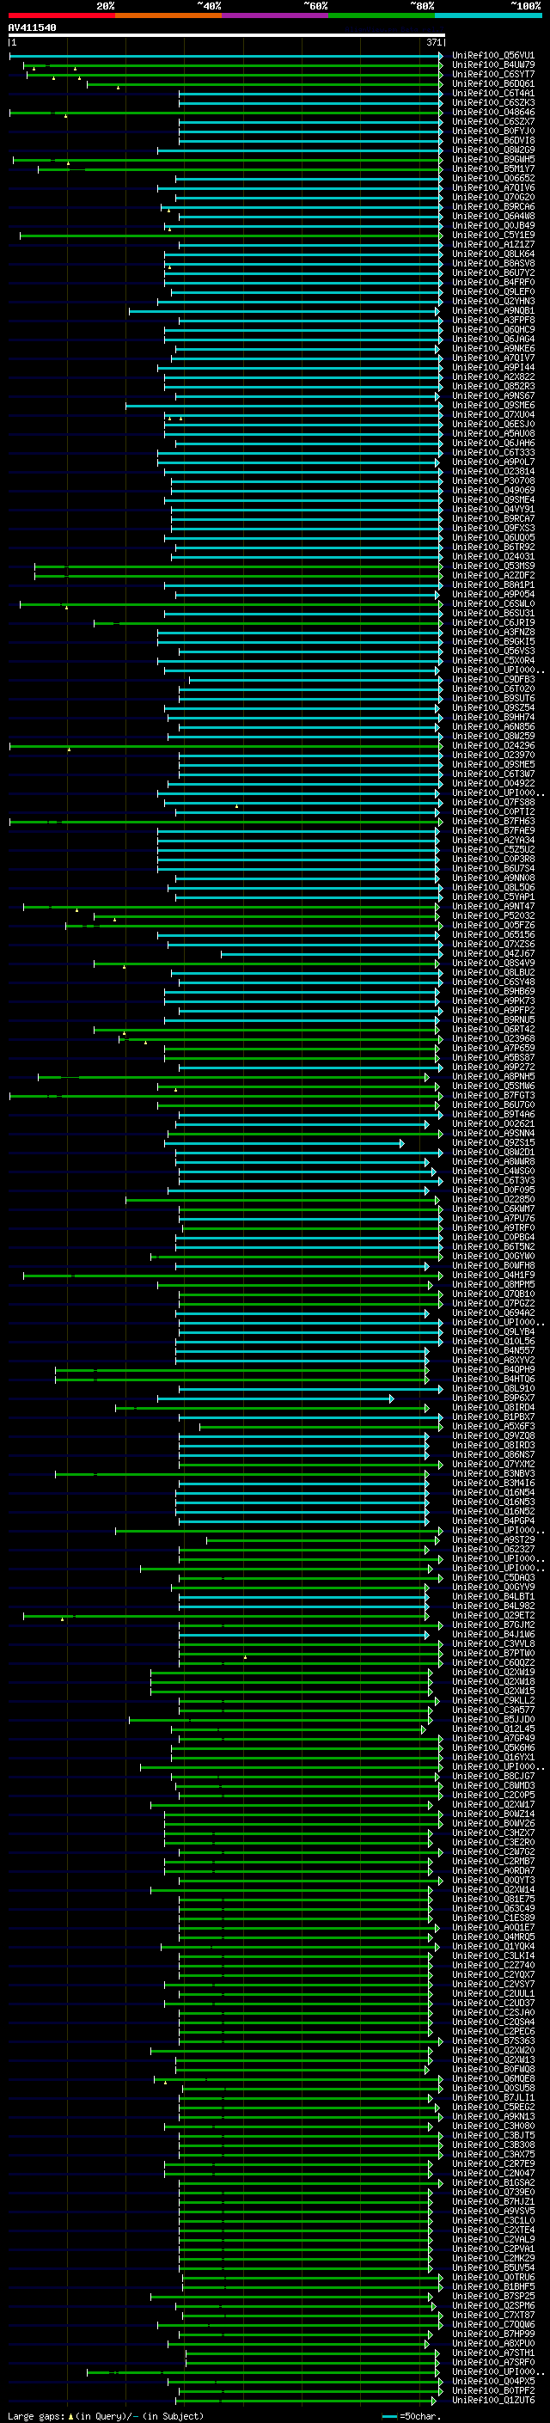Select hit UniRef100_C6SZX7

[493, 122]
